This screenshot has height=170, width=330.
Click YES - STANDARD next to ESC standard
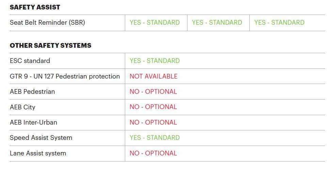click(154, 61)
